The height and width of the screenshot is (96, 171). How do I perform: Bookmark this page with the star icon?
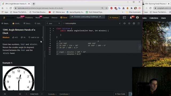click(106, 8)
